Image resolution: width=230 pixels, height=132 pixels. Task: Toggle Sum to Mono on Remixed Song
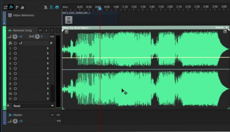click(x=52, y=36)
